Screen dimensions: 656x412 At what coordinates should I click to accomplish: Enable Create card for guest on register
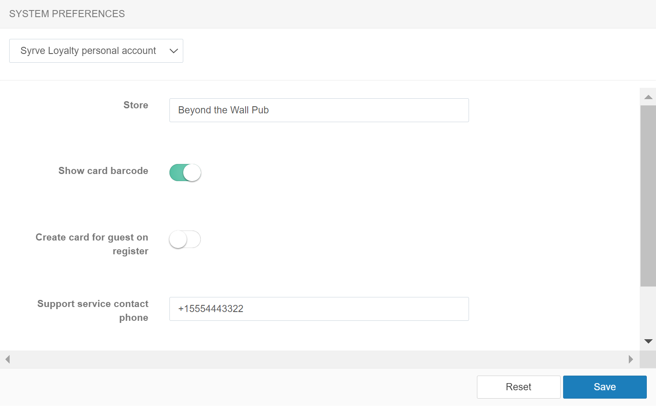pyautogui.click(x=185, y=239)
